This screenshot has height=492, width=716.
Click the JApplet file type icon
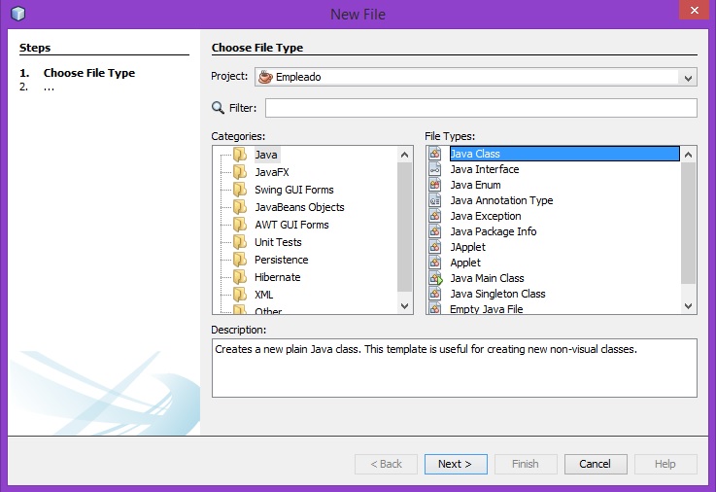(x=435, y=247)
